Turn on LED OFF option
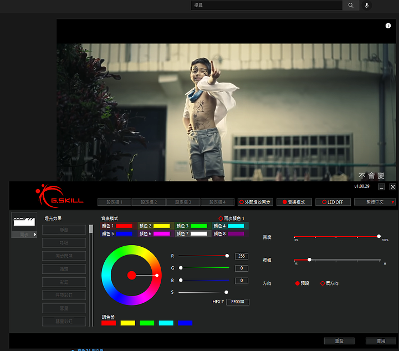The image size is (399, 351). click(333, 202)
